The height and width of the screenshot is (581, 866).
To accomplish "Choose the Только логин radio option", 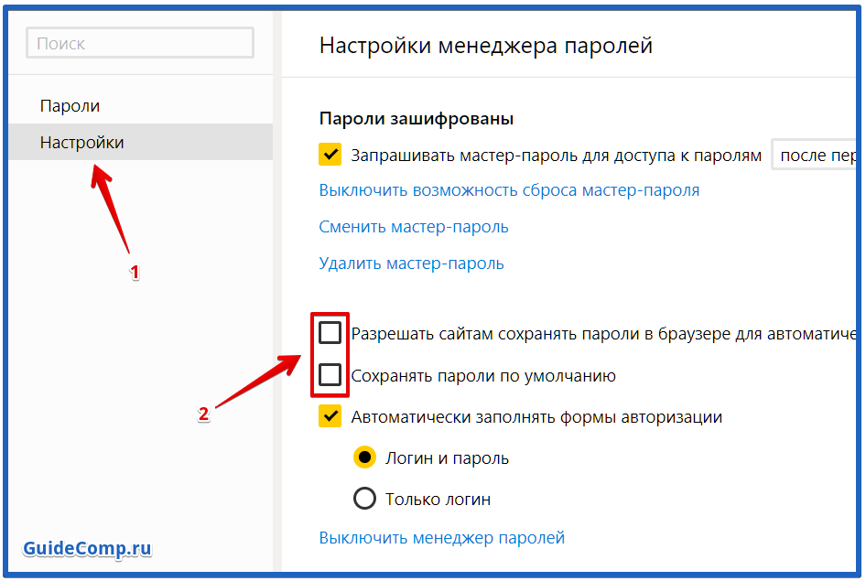I will (x=364, y=499).
